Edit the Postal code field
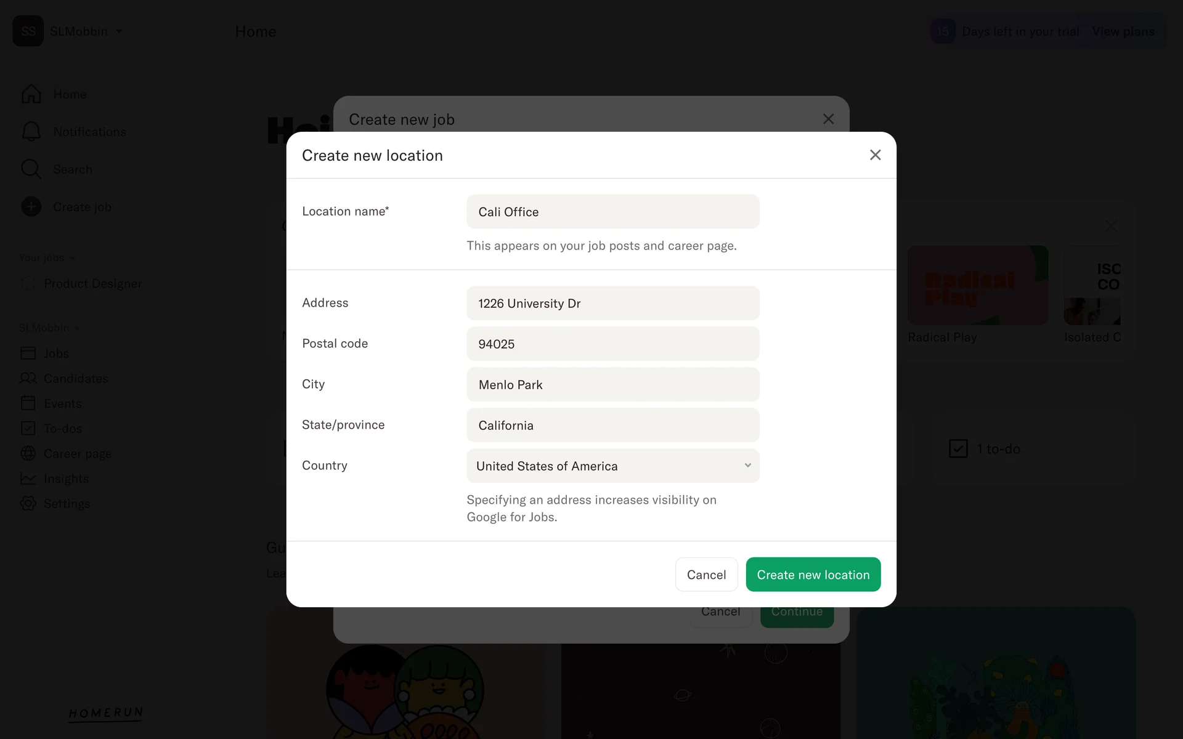This screenshot has width=1183, height=739. click(x=612, y=344)
